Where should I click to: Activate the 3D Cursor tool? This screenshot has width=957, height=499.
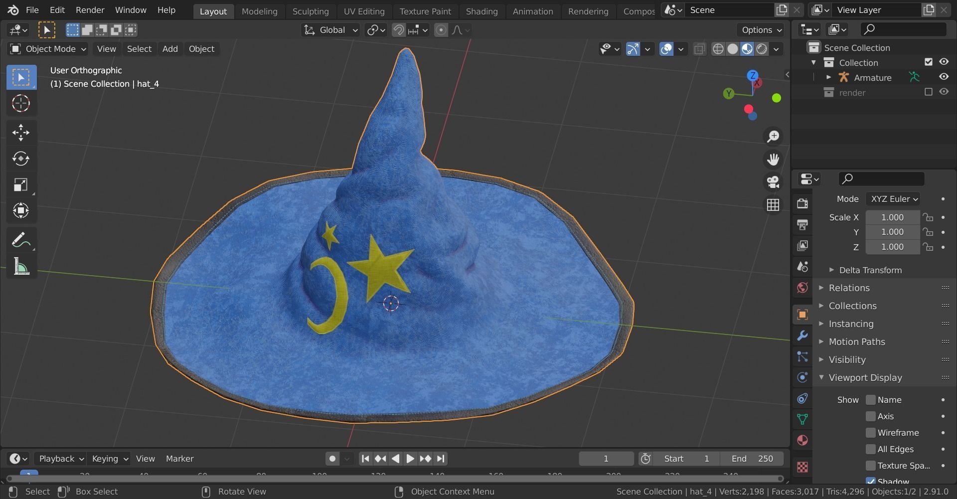pos(21,103)
